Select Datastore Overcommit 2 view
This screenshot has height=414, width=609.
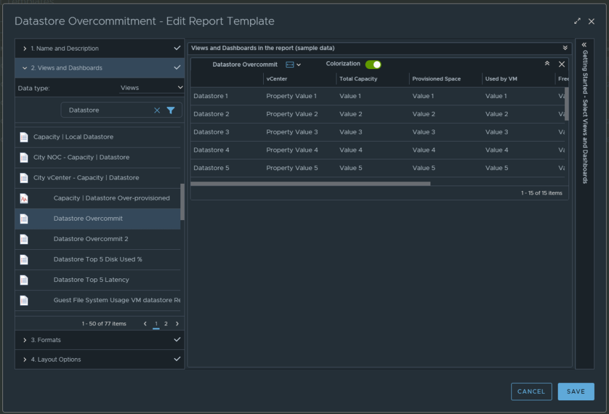point(90,239)
